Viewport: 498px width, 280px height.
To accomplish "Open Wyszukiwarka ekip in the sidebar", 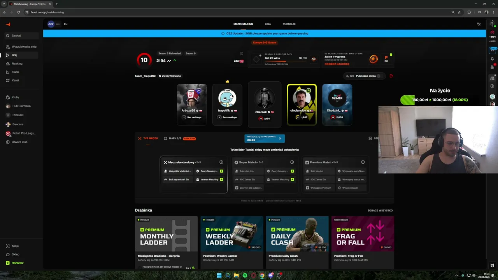I will point(22,47).
